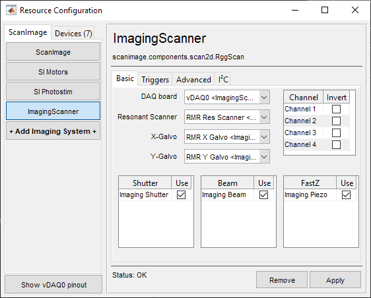The width and height of the screenshot is (371, 298).
Task: Open SI Photostim settings
Action: [x=53, y=92]
